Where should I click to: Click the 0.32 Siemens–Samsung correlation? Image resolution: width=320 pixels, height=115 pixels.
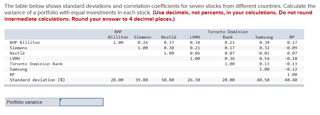264,48
